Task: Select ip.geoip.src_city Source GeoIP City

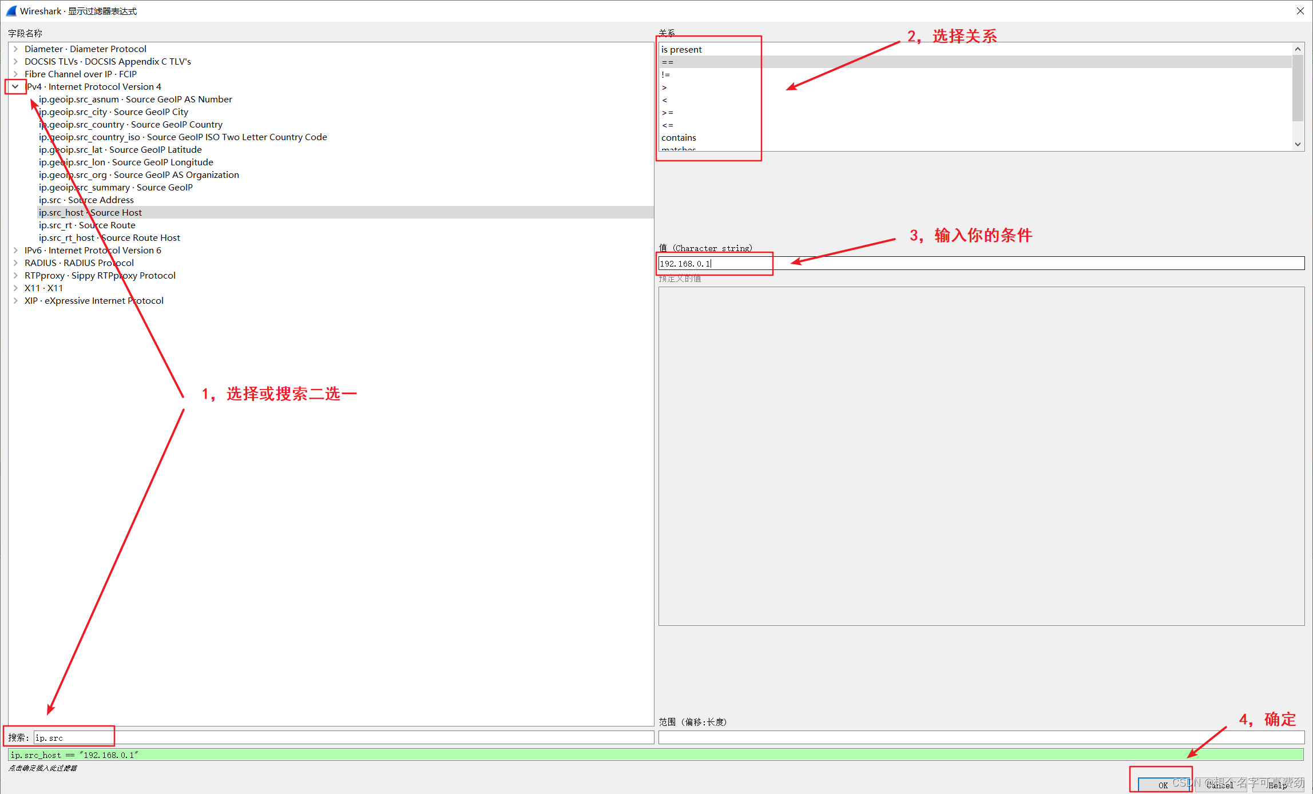Action: point(346,112)
